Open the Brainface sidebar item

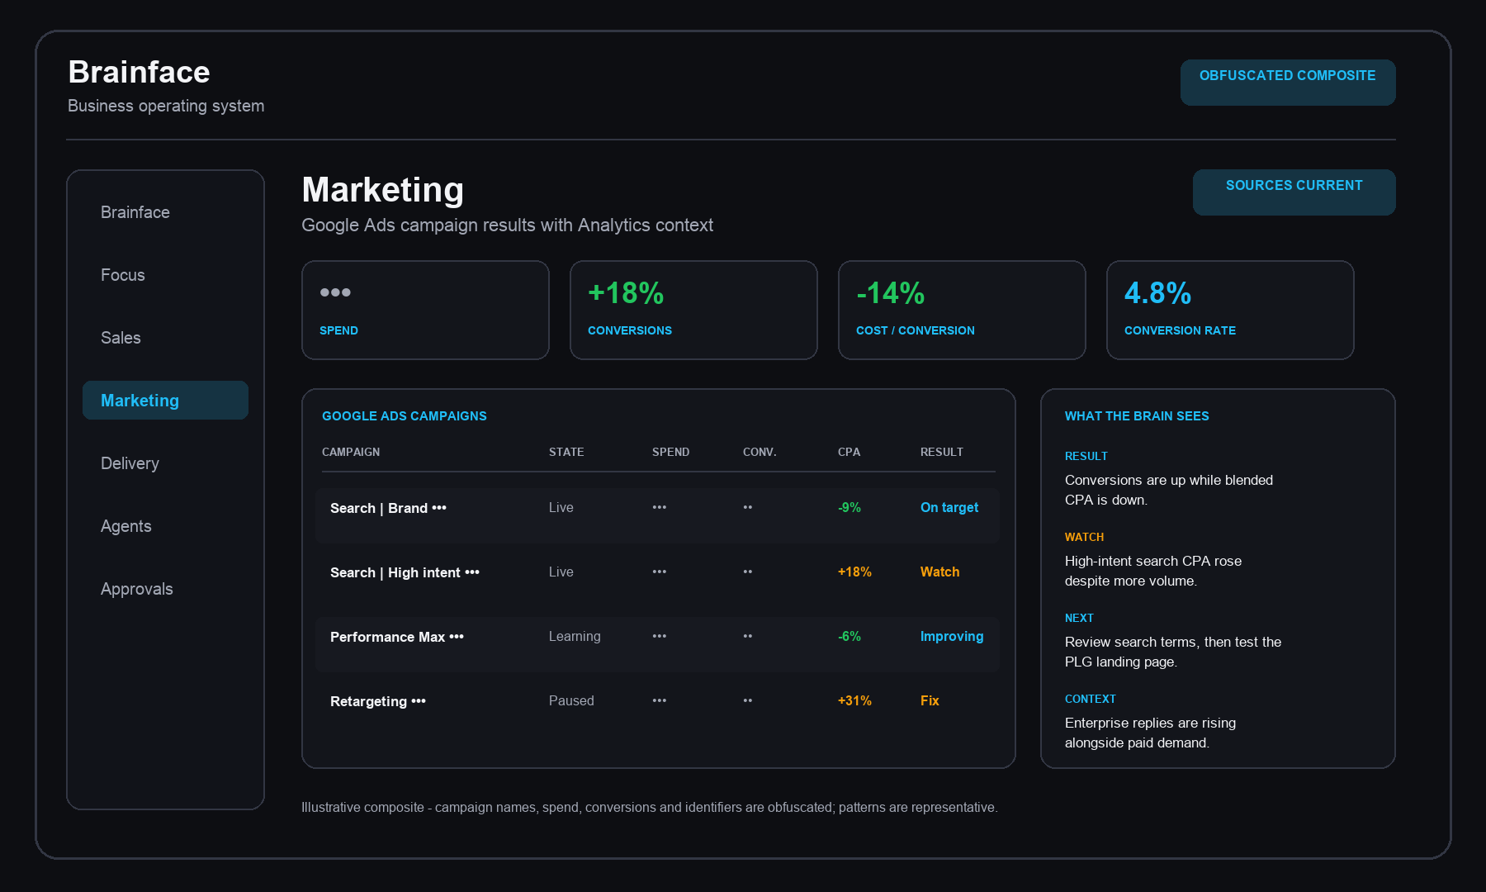(x=165, y=212)
